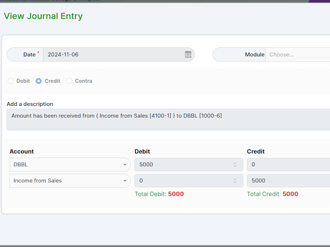The width and height of the screenshot is (330, 247).
Task: Click the stepper arrows on Debit 0 field
Action: point(235,181)
